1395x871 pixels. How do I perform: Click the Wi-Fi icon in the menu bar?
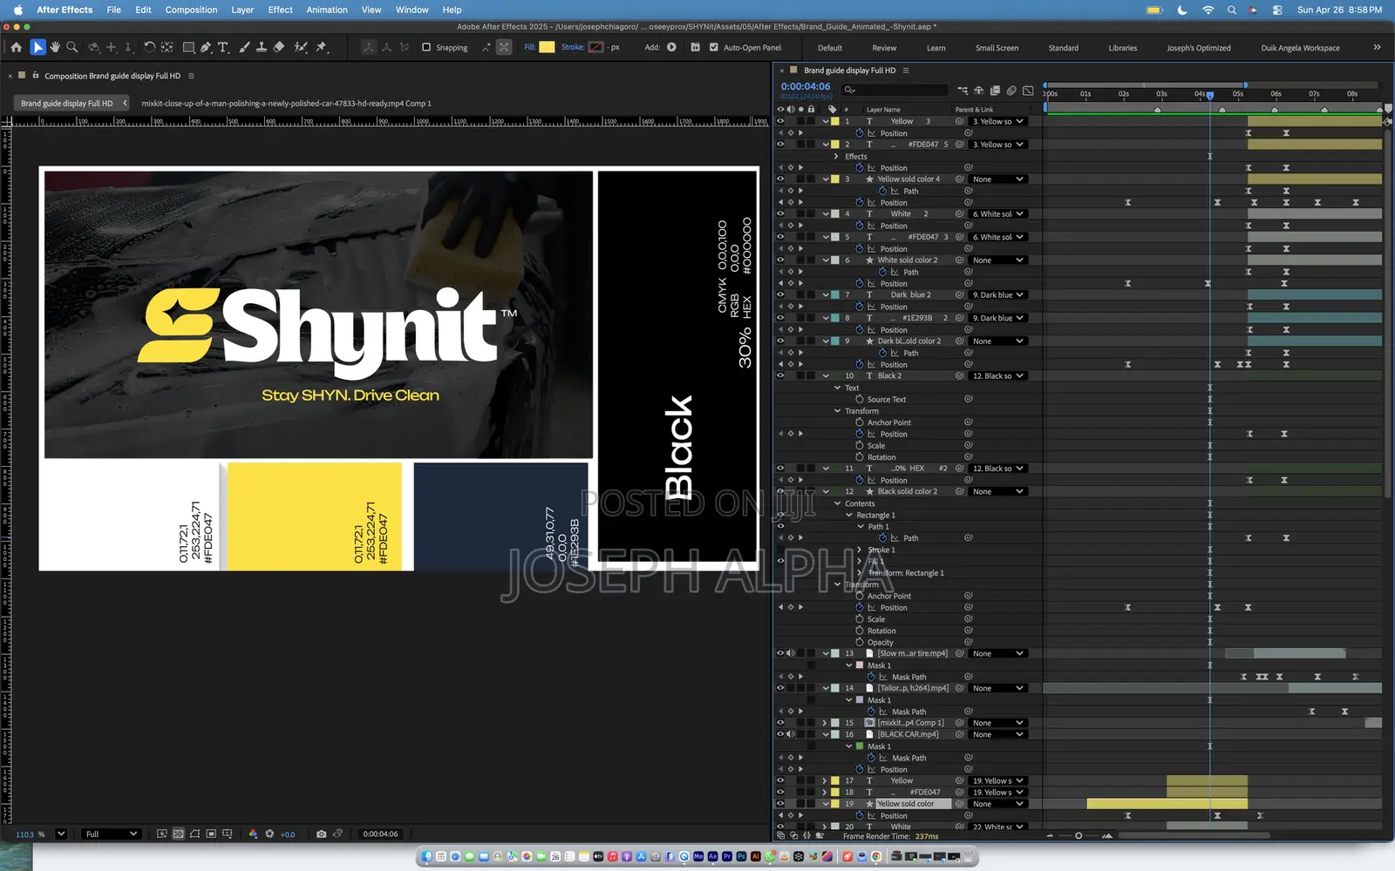click(x=1208, y=10)
